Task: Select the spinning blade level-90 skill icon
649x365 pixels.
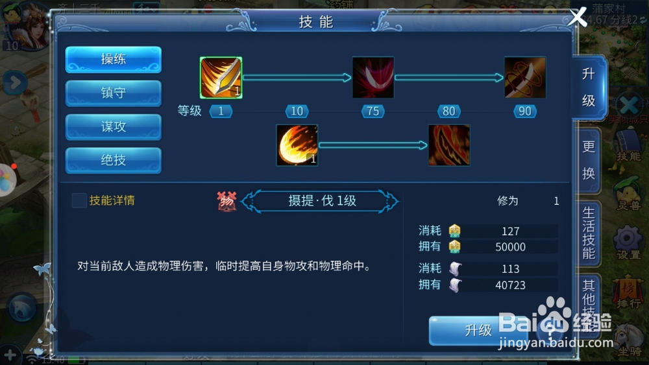Action: [525, 78]
